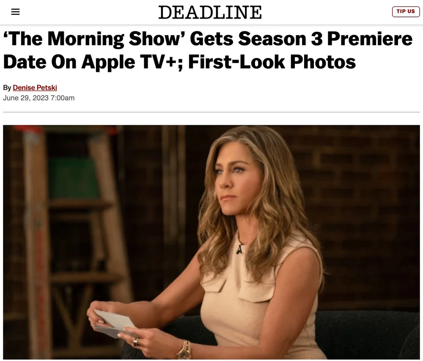The height and width of the screenshot is (361, 423).
Task: Open Denise Petski's author page link
Action: [x=35, y=88]
